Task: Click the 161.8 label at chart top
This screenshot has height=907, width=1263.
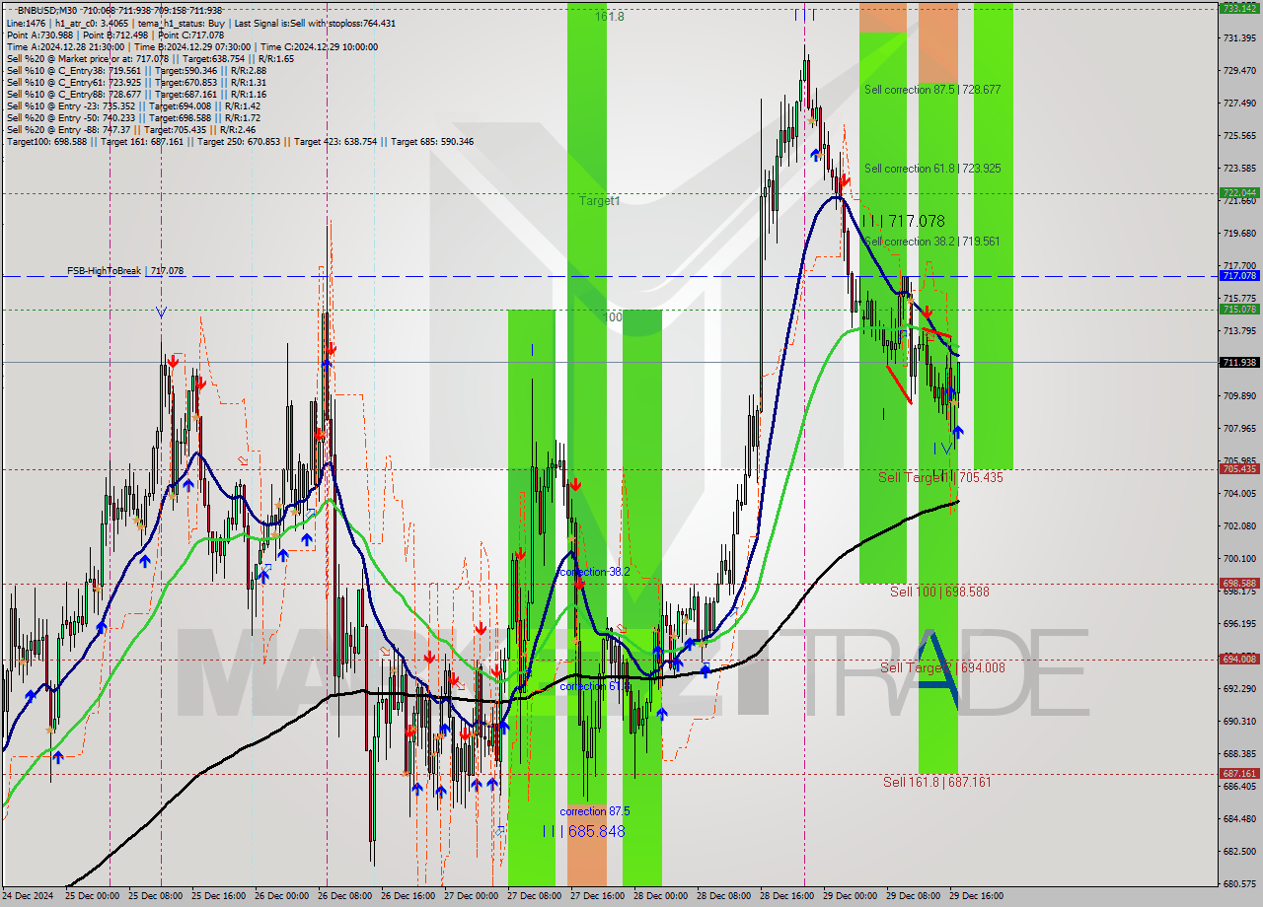Action: 611,17
